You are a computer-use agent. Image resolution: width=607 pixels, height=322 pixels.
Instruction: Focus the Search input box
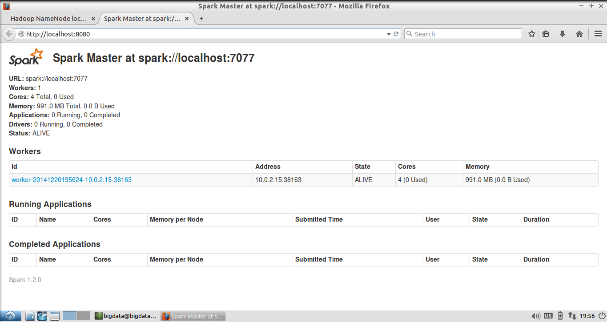click(x=463, y=34)
